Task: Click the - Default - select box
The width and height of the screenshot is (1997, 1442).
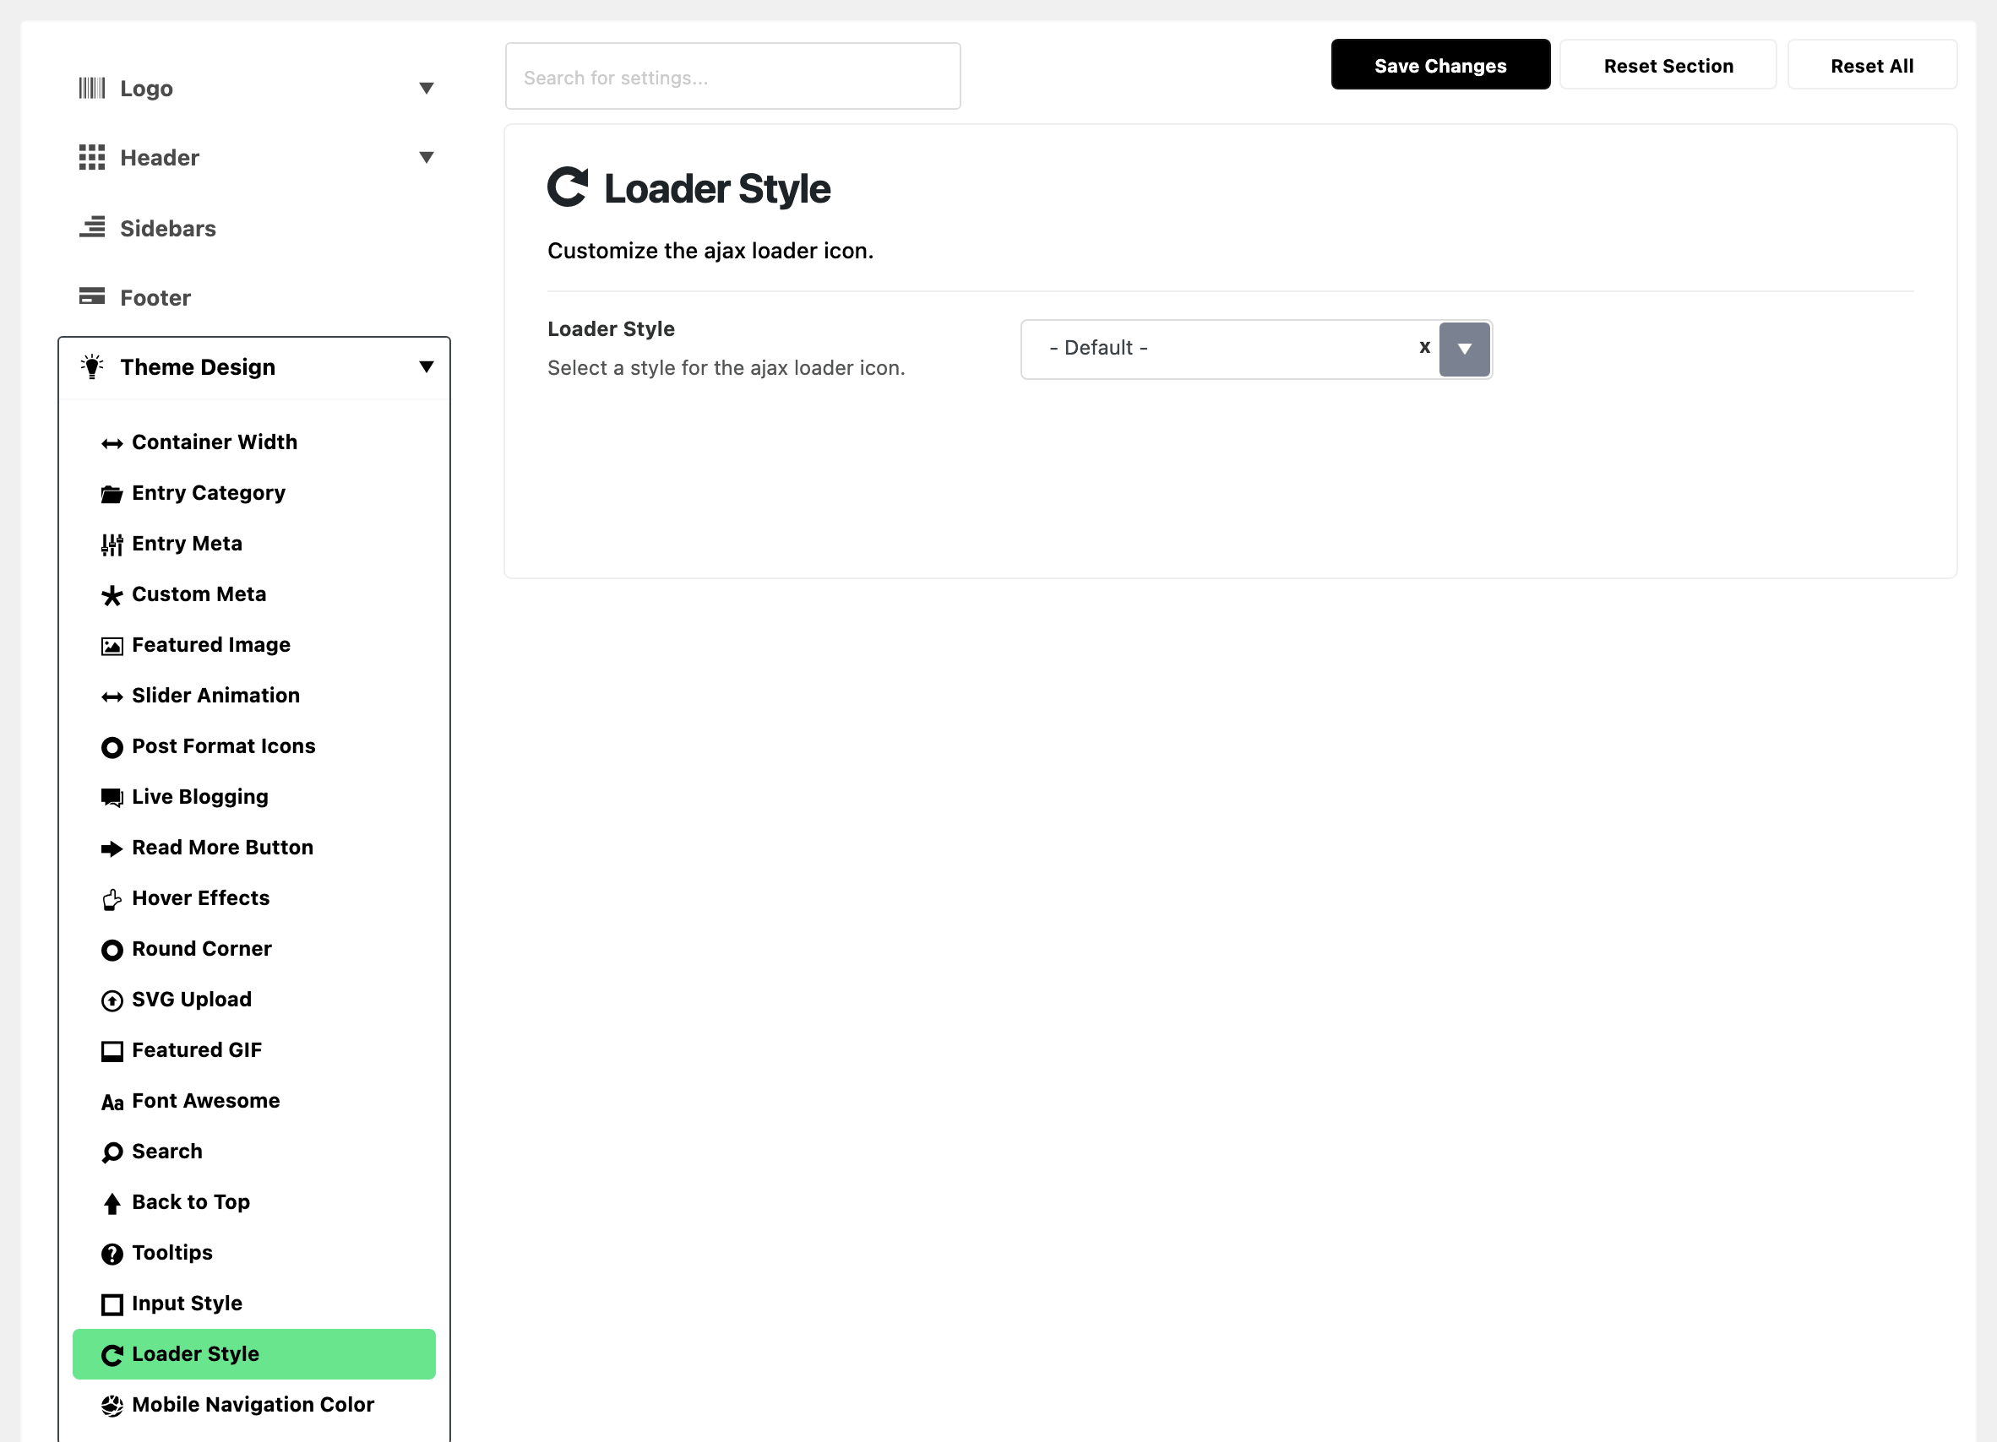Action: 1255,350
